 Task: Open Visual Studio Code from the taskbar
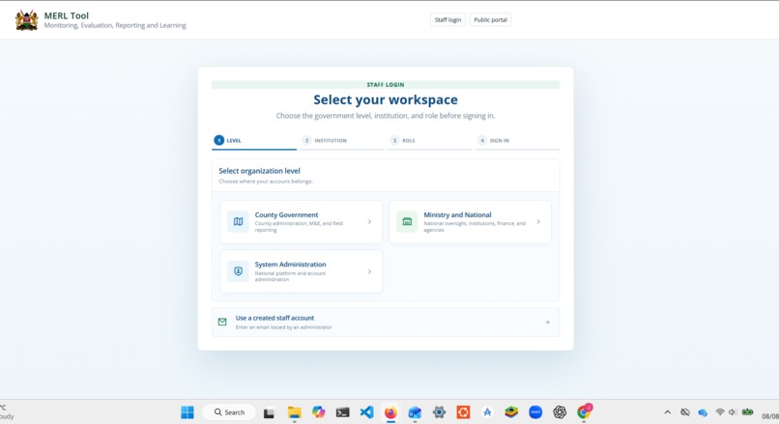[366, 412]
